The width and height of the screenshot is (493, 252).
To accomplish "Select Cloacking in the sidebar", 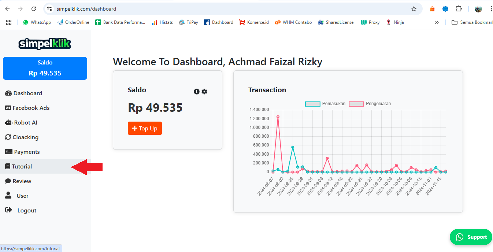I will pyautogui.click(x=25, y=137).
